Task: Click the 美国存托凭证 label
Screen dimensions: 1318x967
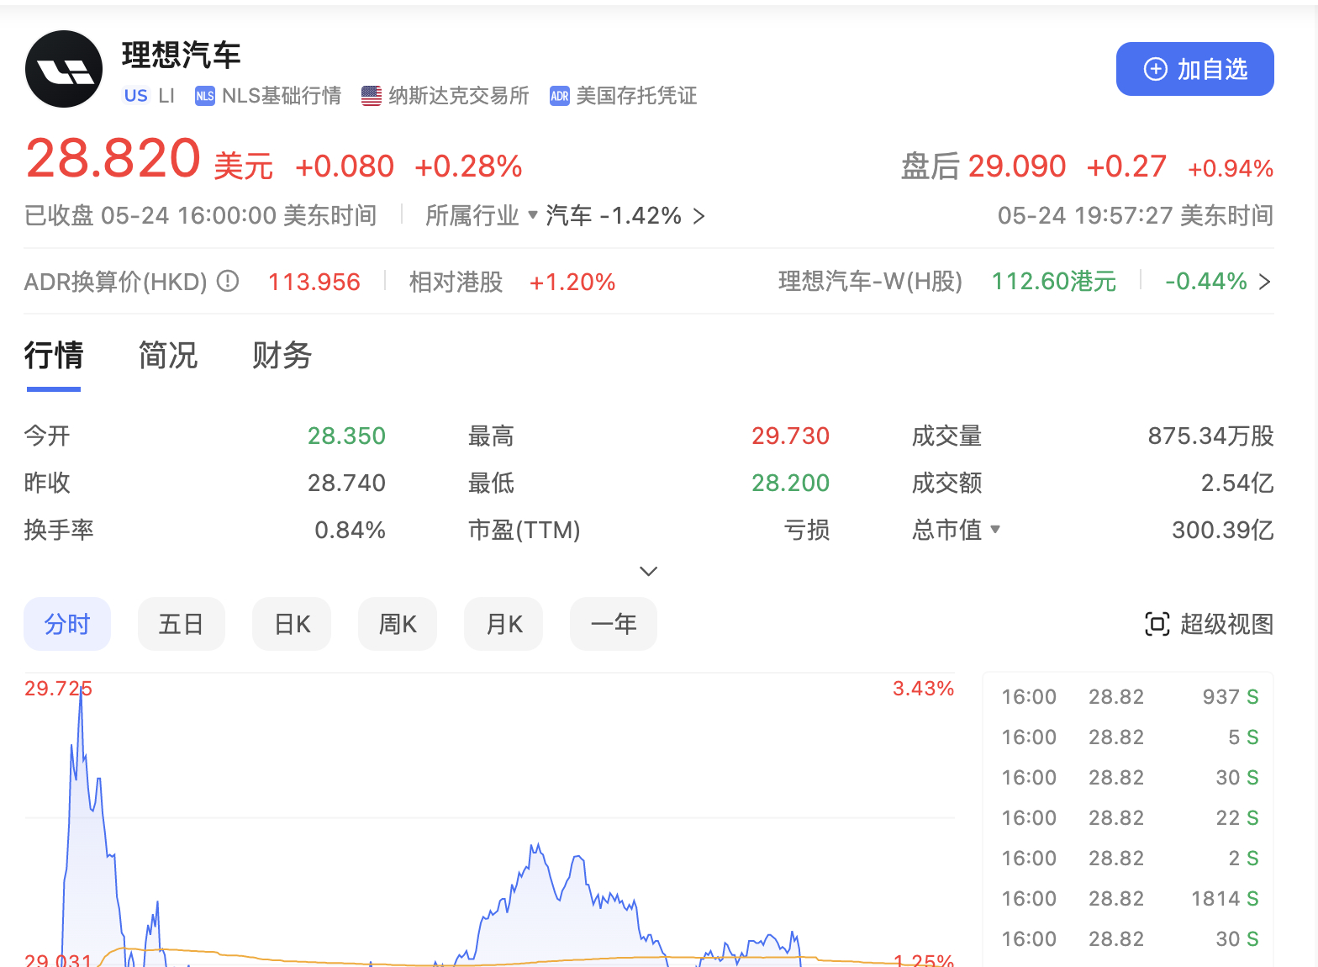Action: (x=637, y=96)
